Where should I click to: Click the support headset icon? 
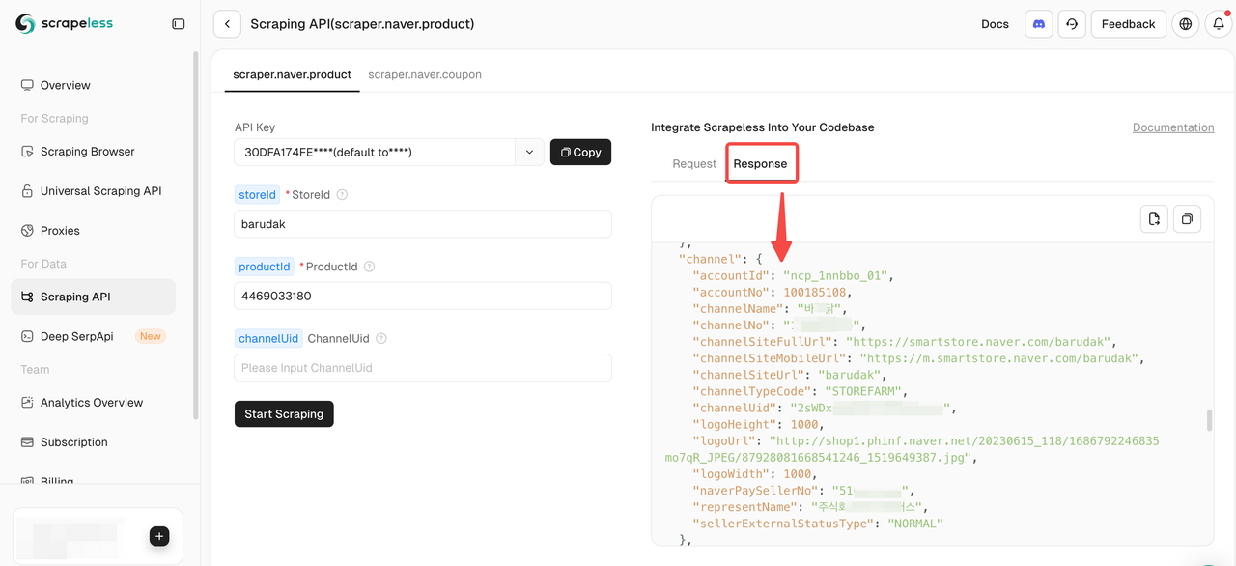click(1072, 24)
